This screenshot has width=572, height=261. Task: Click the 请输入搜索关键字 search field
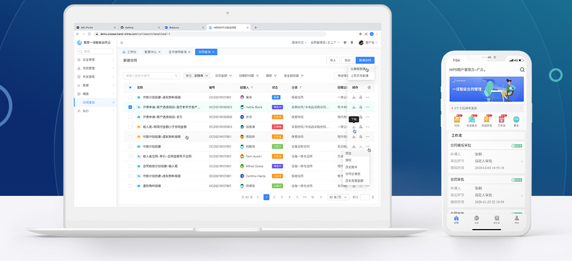(151, 75)
